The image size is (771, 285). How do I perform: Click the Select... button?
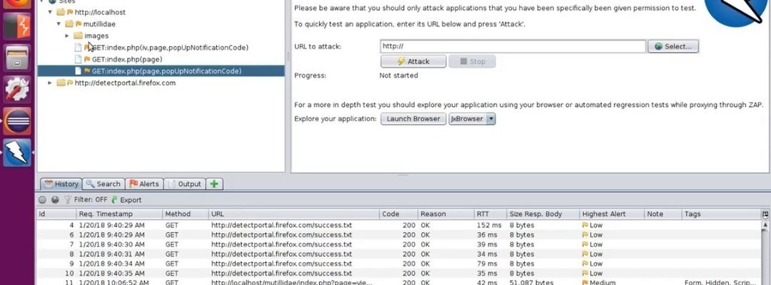pos(673,46)
